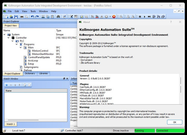Close the Watch Window panel
The image size is (187, 135).
(67, 79)
